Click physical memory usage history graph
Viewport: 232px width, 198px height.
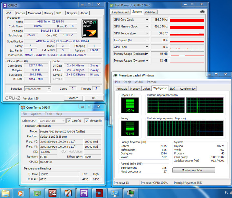[x=185, y=128]
